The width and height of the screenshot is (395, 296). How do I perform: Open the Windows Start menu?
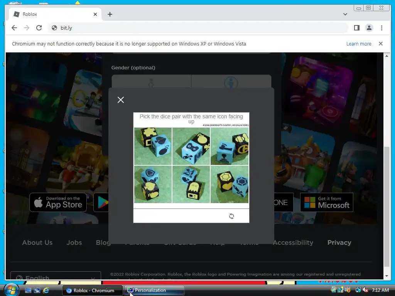pos(12,290)
